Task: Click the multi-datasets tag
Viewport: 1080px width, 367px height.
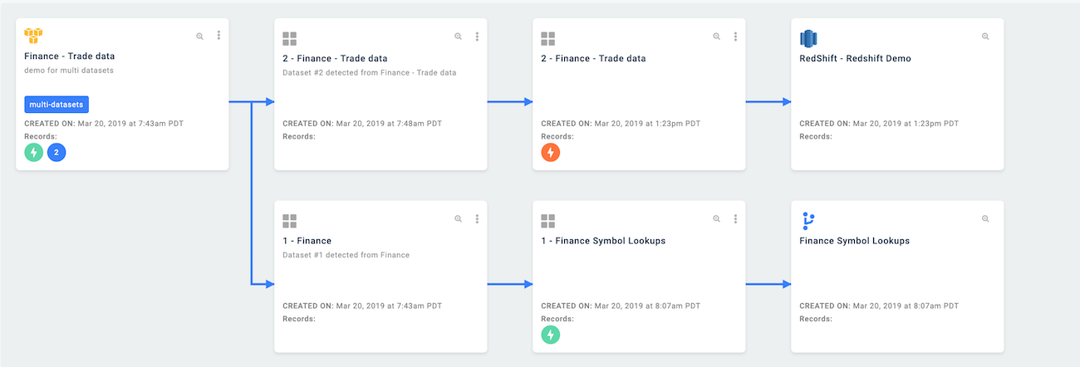Action: coord(56,105)
